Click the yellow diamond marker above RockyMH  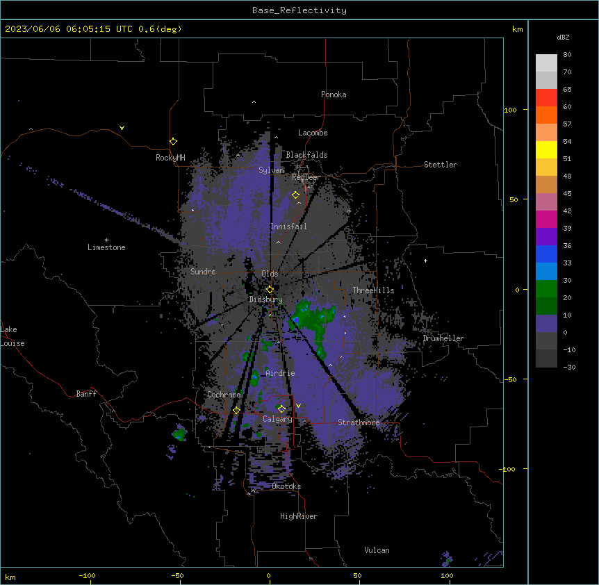(x=173, y=142)
